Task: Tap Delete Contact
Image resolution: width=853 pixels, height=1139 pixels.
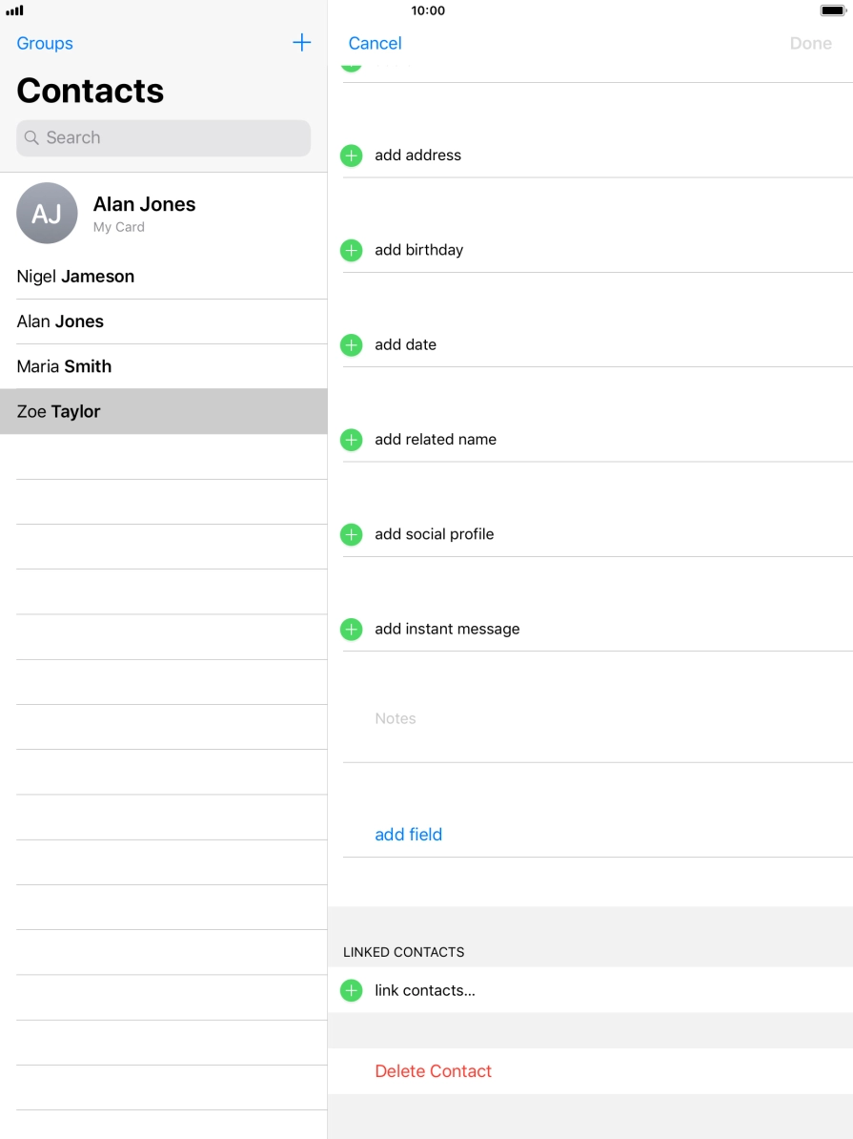Action: point(433,1070)
